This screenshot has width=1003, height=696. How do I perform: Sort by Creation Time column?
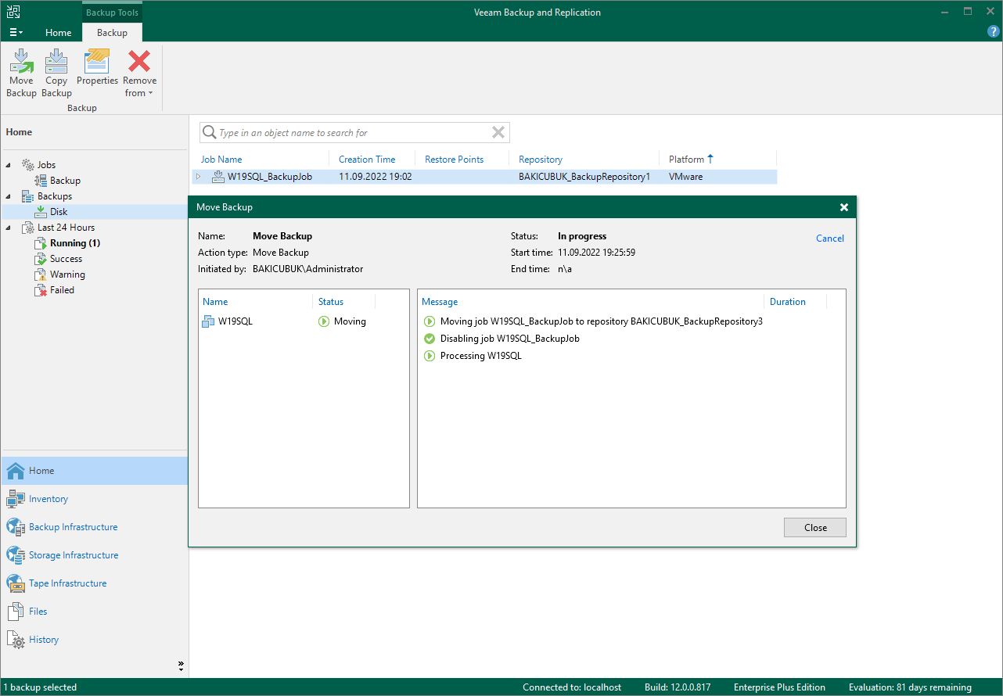tap(367, 160)
